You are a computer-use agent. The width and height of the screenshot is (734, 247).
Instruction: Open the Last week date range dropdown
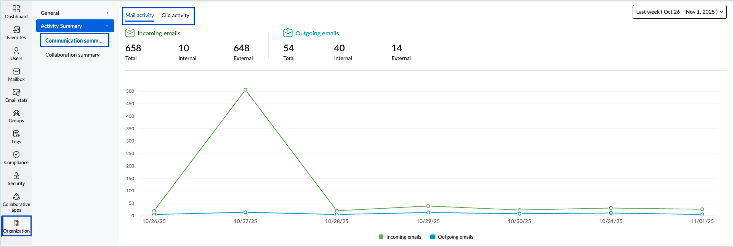click(x=679, y=12)
